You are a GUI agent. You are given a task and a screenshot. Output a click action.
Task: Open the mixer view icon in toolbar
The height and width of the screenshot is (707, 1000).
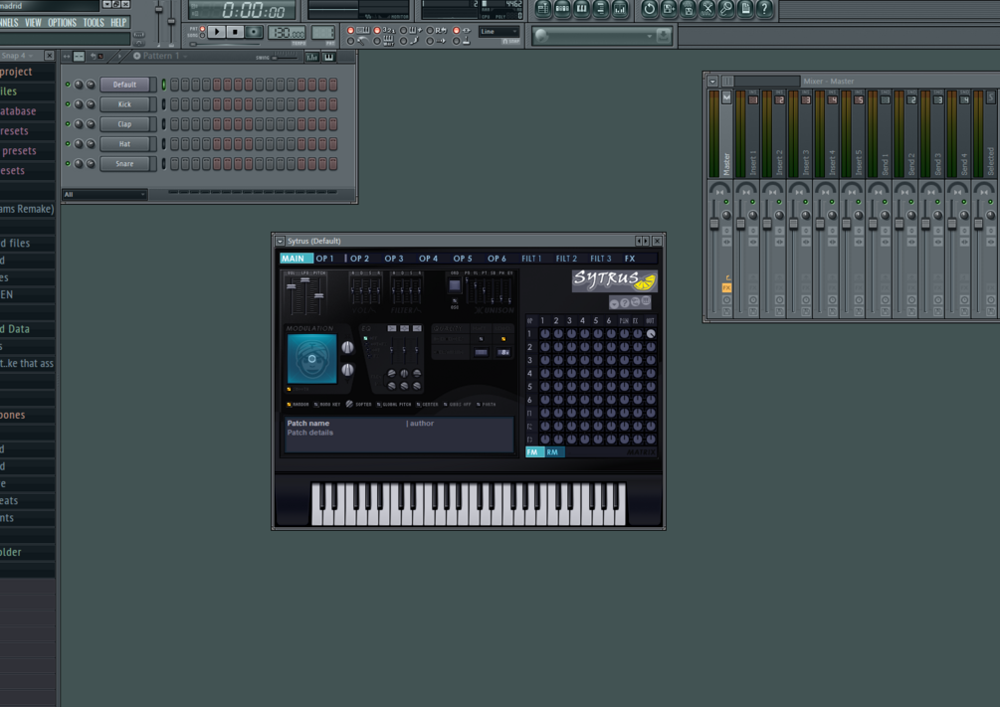coord(619,9)
